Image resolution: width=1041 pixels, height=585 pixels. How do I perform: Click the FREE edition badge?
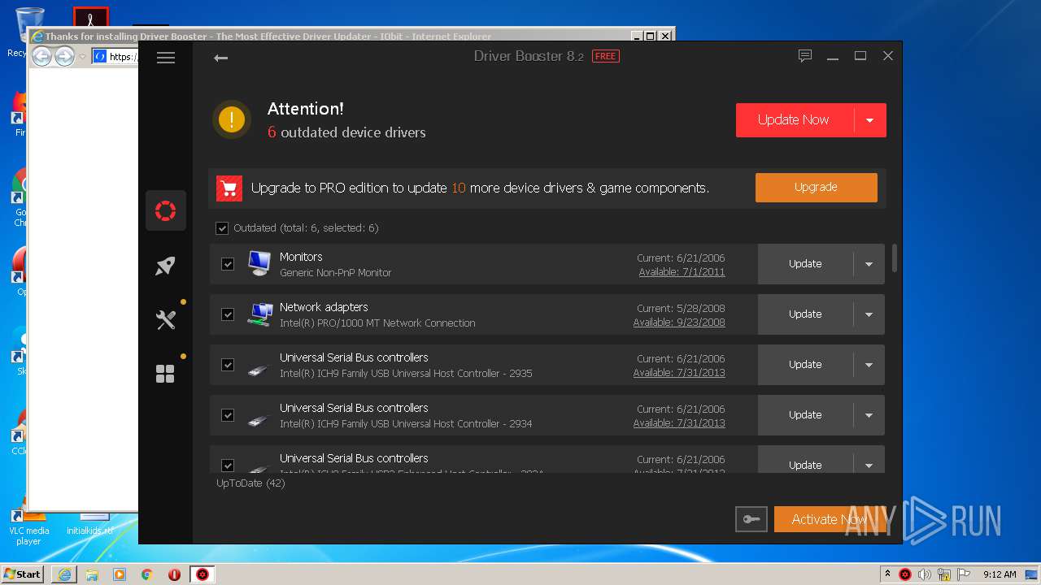(605, 56)
